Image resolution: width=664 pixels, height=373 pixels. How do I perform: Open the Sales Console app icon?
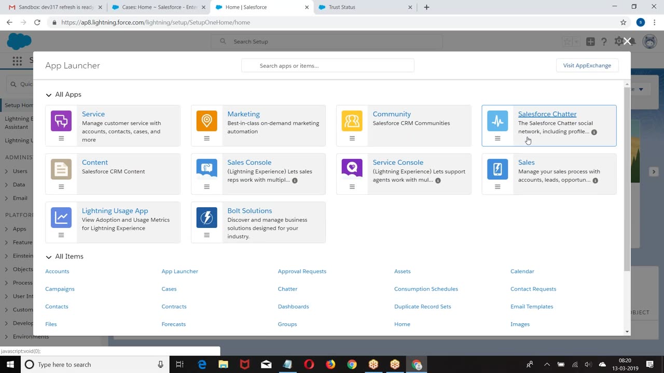coord(206,169)
